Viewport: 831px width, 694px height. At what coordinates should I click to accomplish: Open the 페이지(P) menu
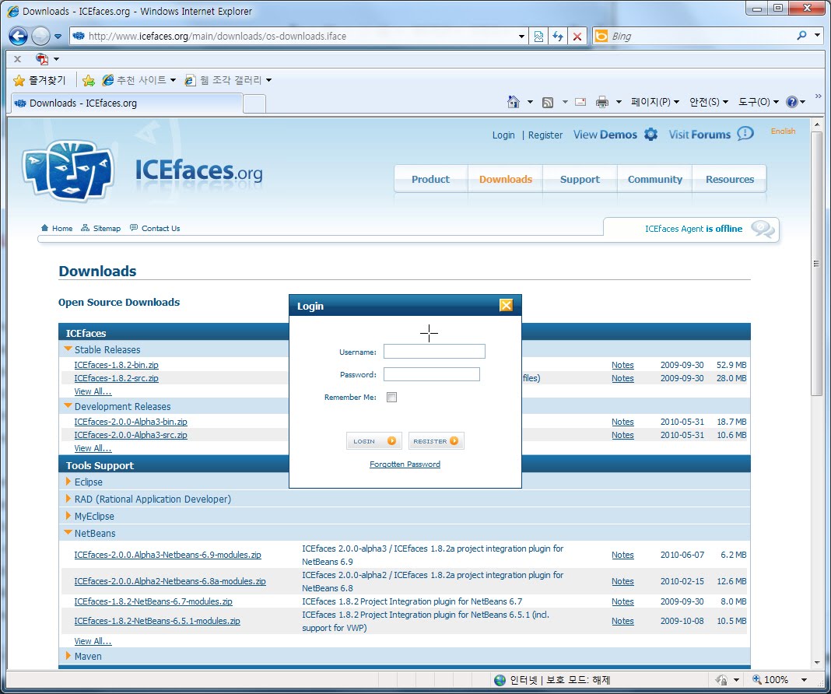654,102
